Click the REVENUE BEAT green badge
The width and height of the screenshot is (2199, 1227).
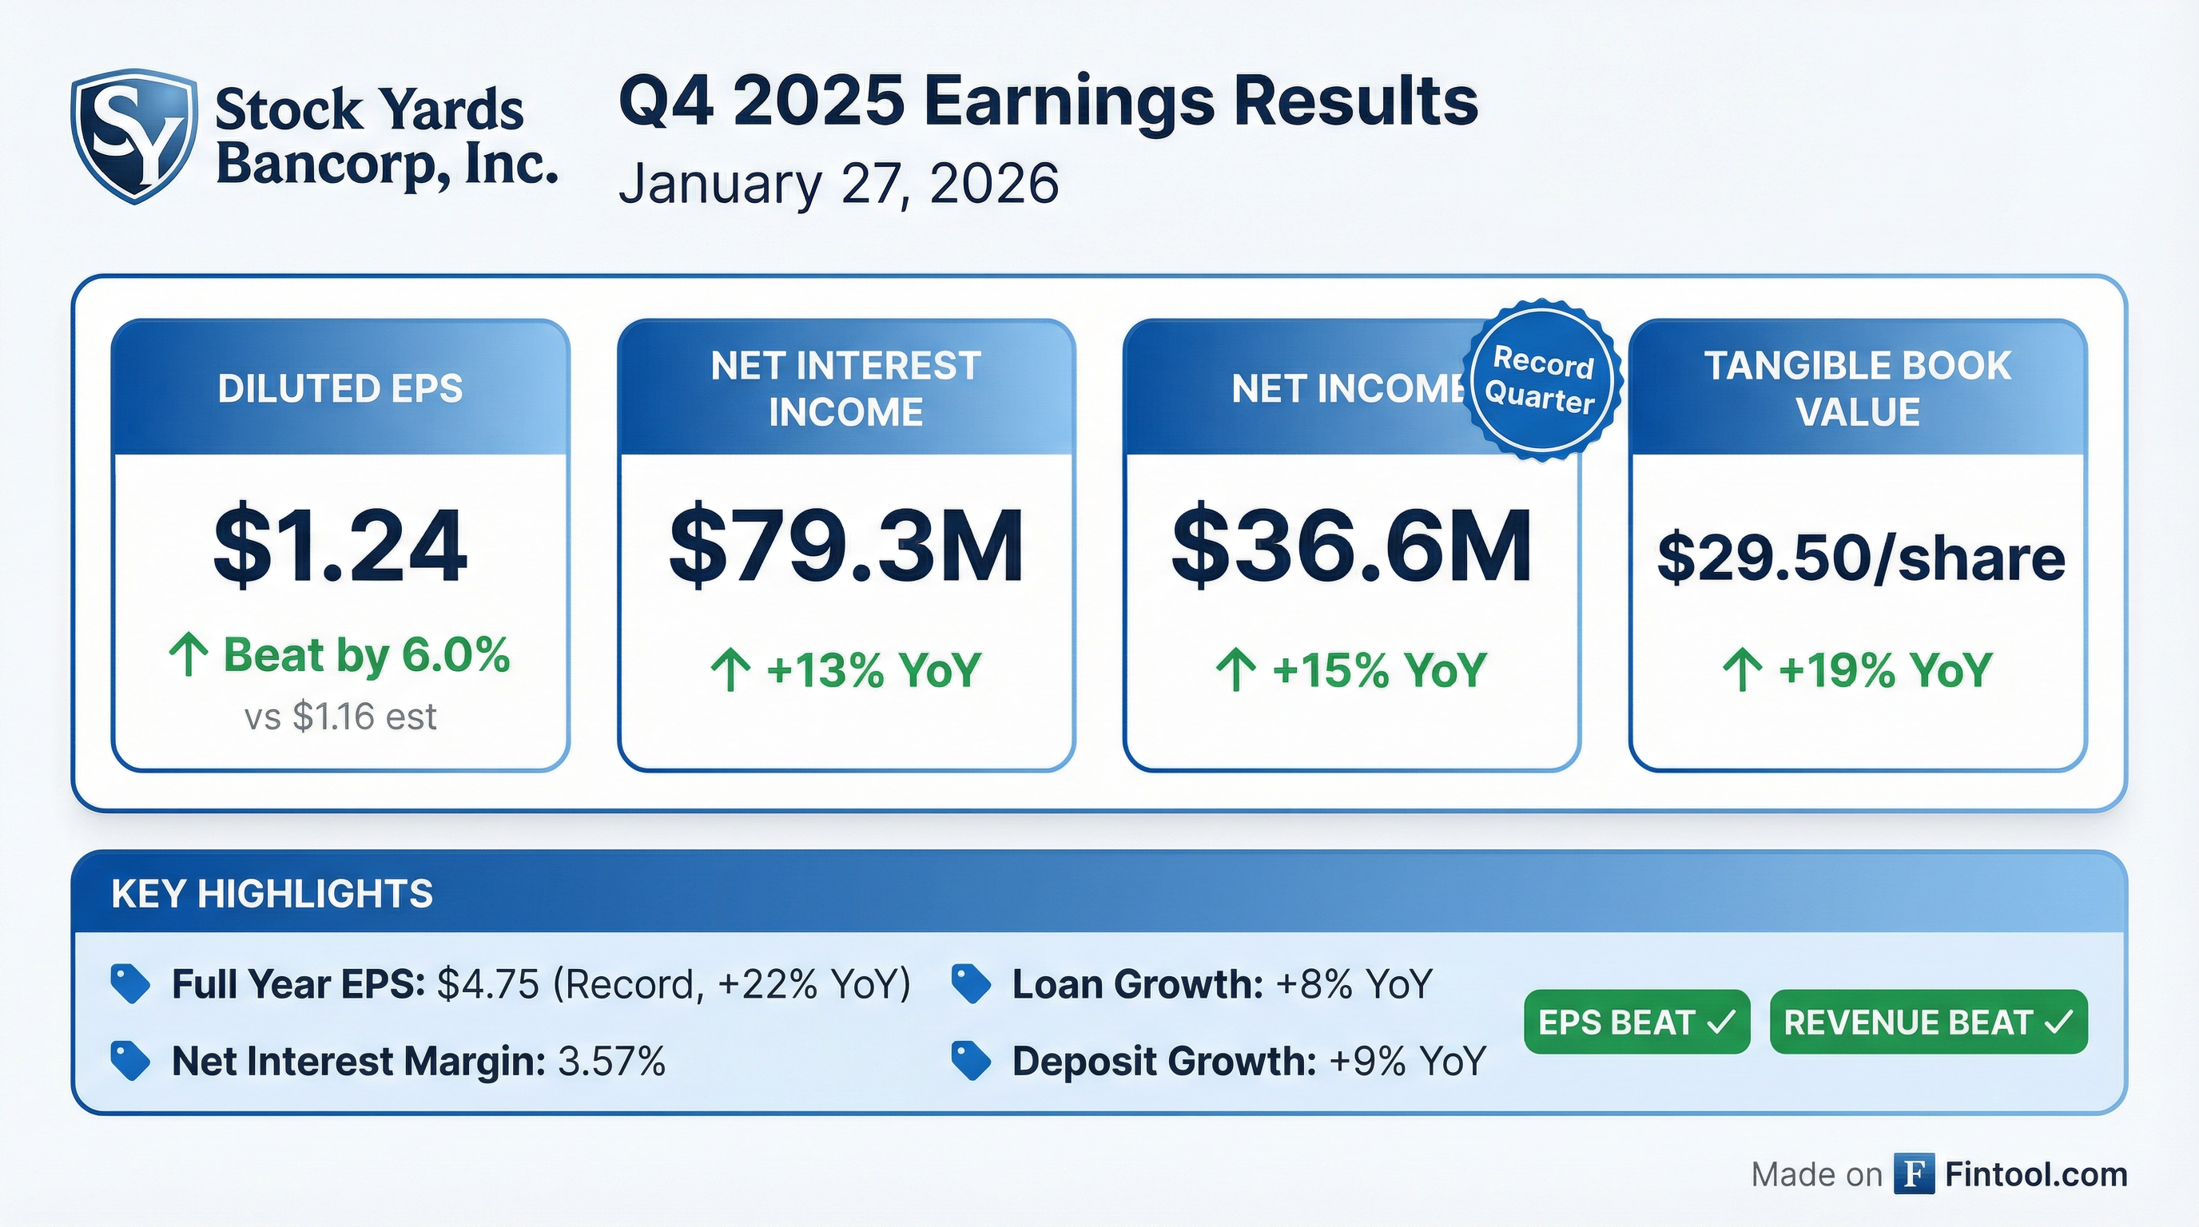[1928, 1022]
